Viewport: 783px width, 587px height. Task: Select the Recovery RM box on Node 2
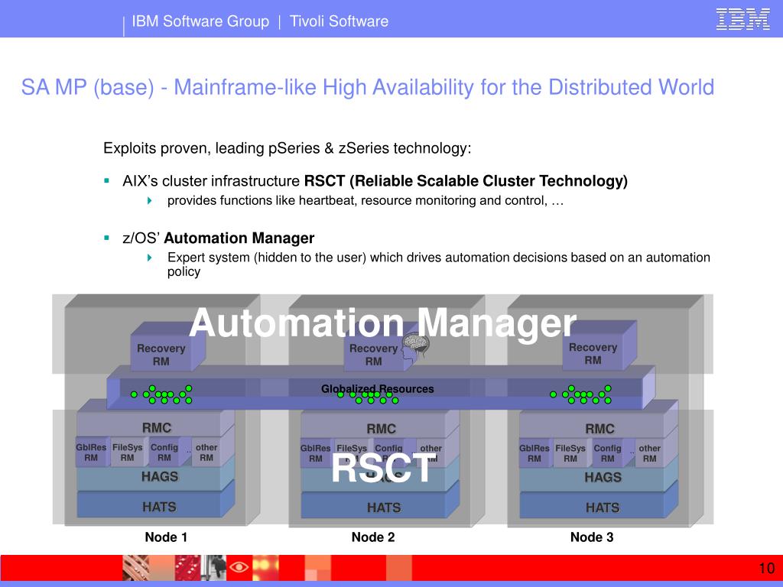pyautogui.click(x=373, y=353)
